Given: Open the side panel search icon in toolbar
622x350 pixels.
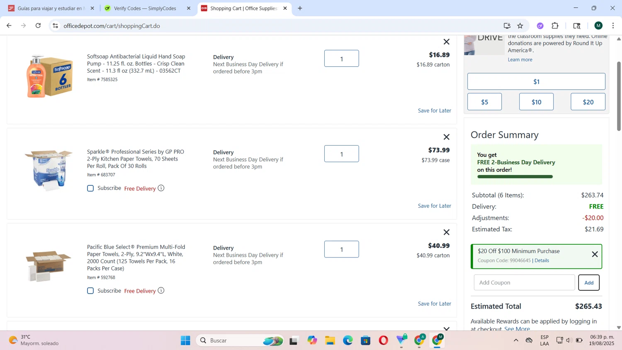Looking at the screenshot, I should 576,26.
